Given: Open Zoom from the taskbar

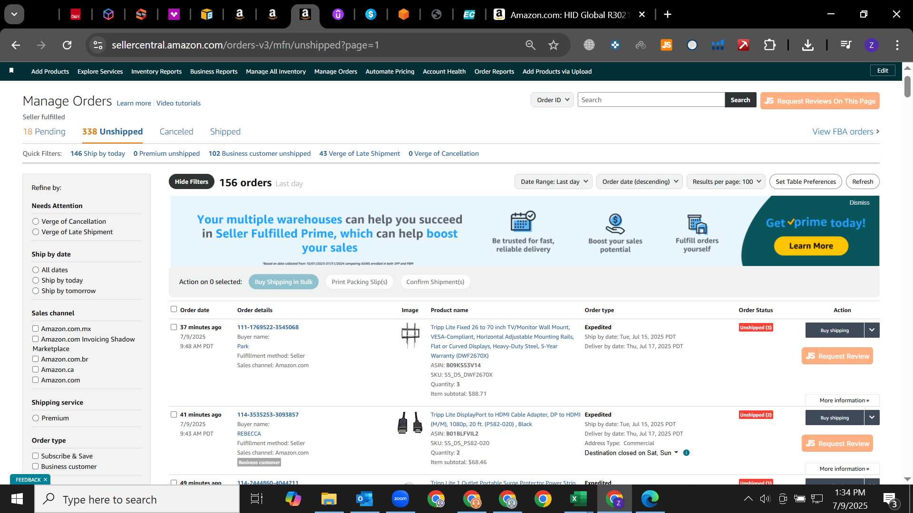Looking at the screenshot, I should tap(400, 499).
